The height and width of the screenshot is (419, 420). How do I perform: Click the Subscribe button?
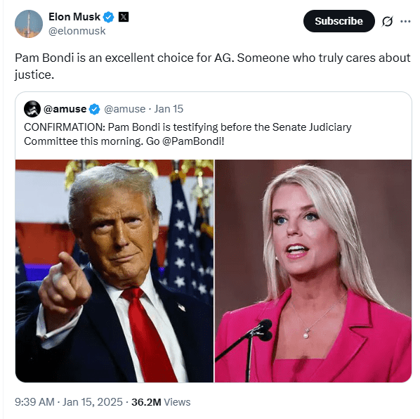tap(339, 21)
